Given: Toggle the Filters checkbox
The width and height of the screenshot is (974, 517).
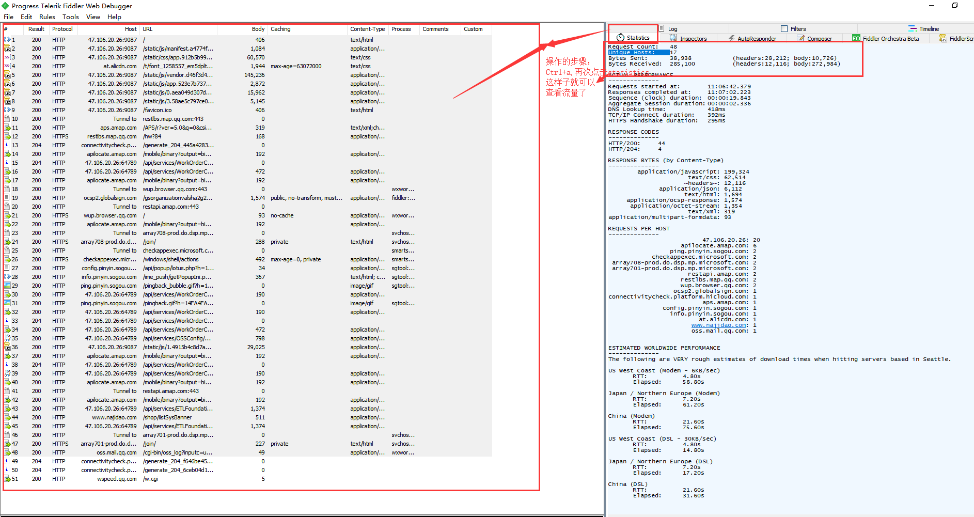Looking at the screenshot, I should coord(784,29).
